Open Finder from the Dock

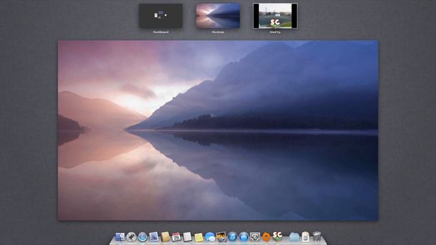pyautogui.click(x=120, y=237)
